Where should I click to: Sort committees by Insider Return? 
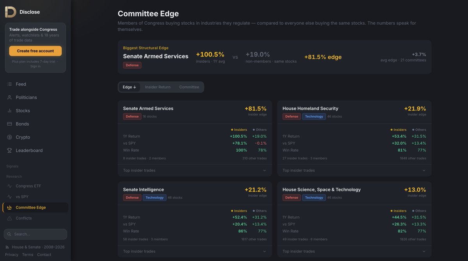coord(158,87)
